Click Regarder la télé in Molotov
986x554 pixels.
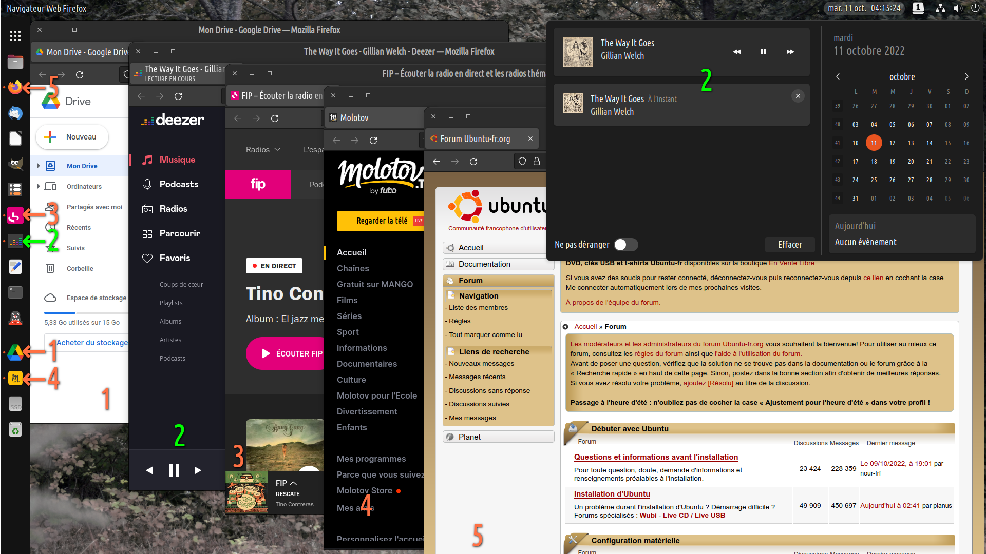381,221
